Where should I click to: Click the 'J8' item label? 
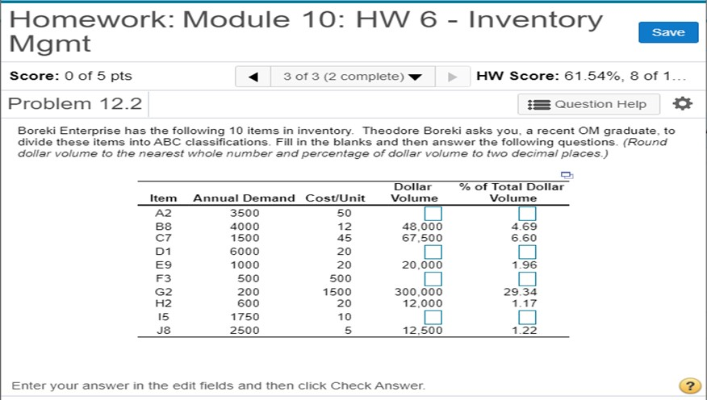pyautogui.click(x=164, y=330)
